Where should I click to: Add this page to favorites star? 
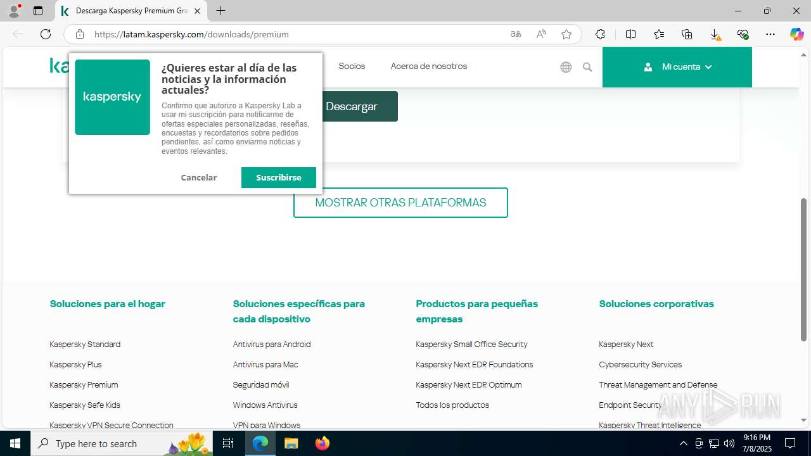pos(566,34)
